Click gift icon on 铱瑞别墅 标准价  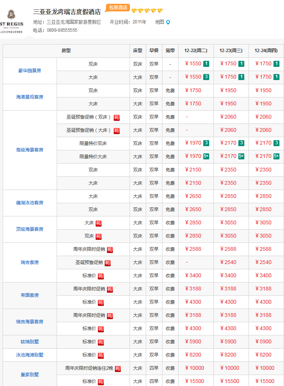[101, 342]
